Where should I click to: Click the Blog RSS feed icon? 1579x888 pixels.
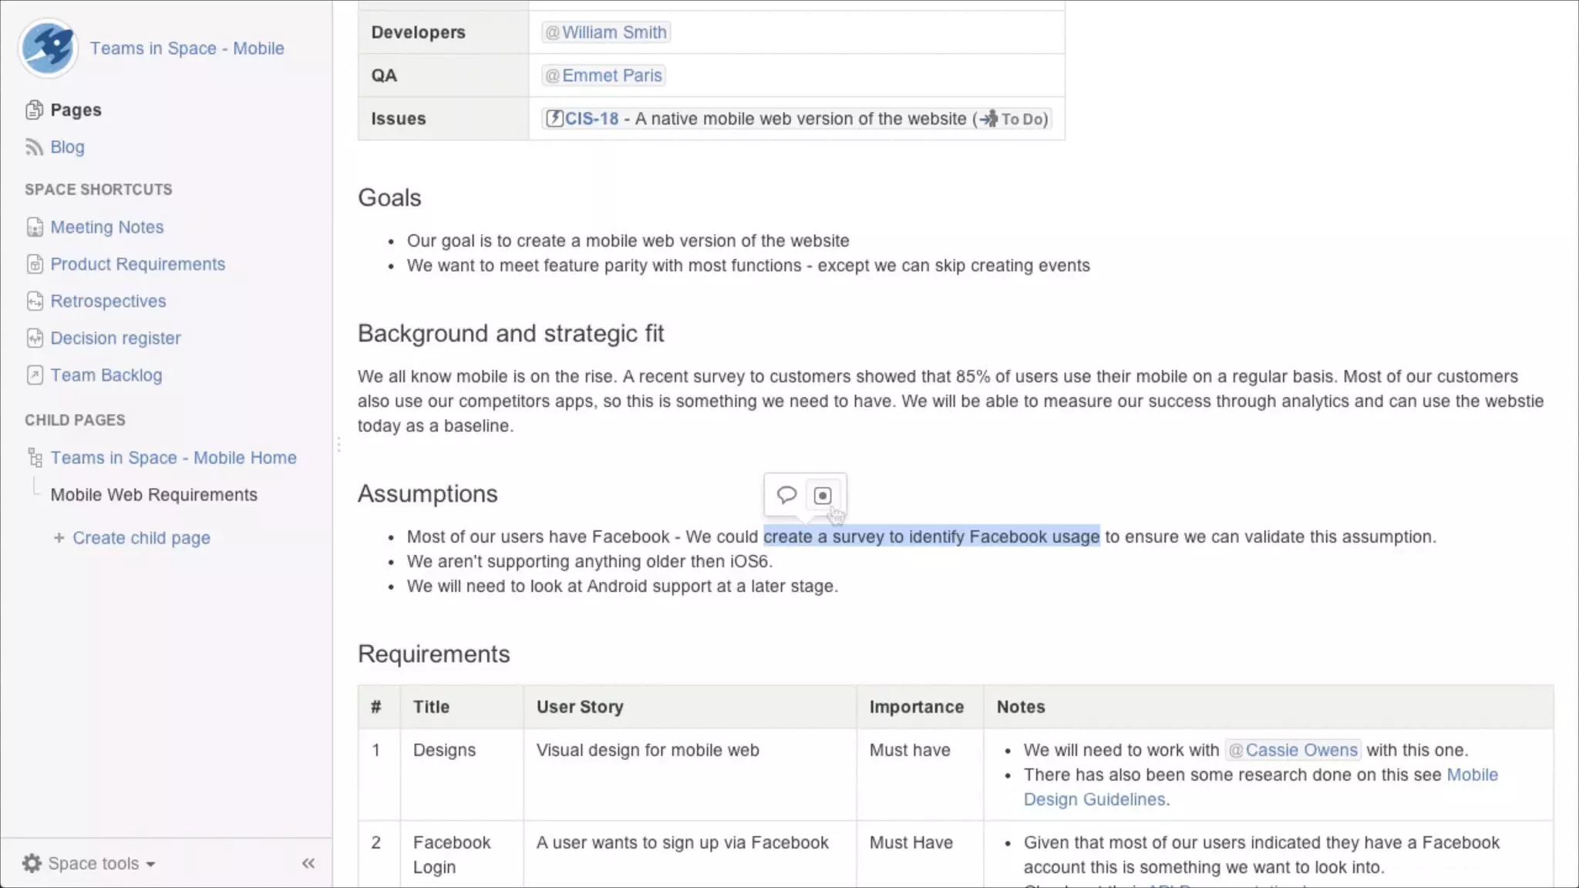click(34, 147)
